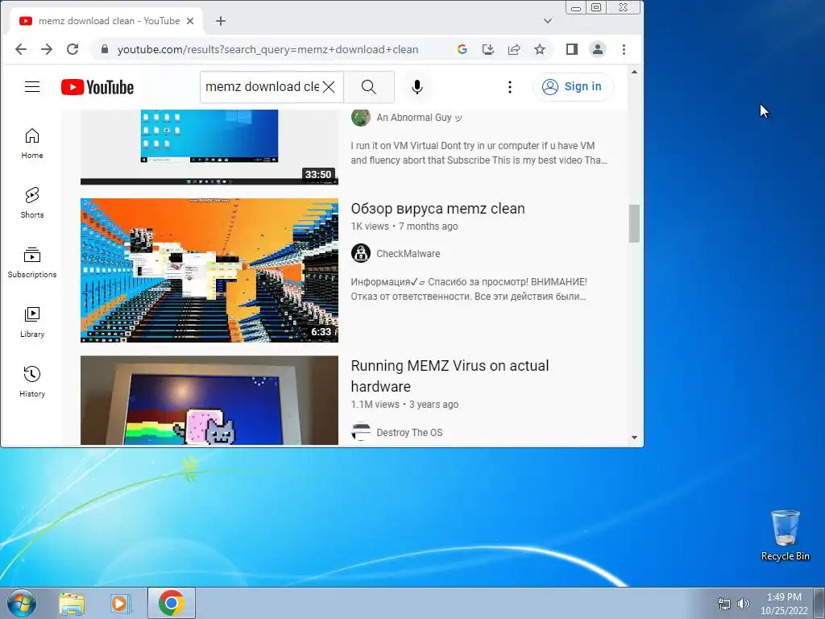Toggle the Chrome side panel
Image resolution: width=825 pixels, height=619 pixels.
tap(572, 49)
